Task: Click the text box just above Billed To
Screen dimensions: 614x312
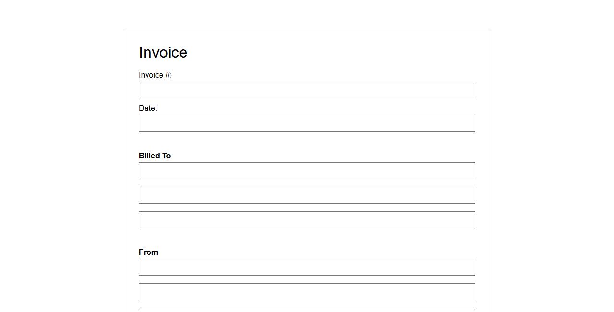Action: pos(307,123)
